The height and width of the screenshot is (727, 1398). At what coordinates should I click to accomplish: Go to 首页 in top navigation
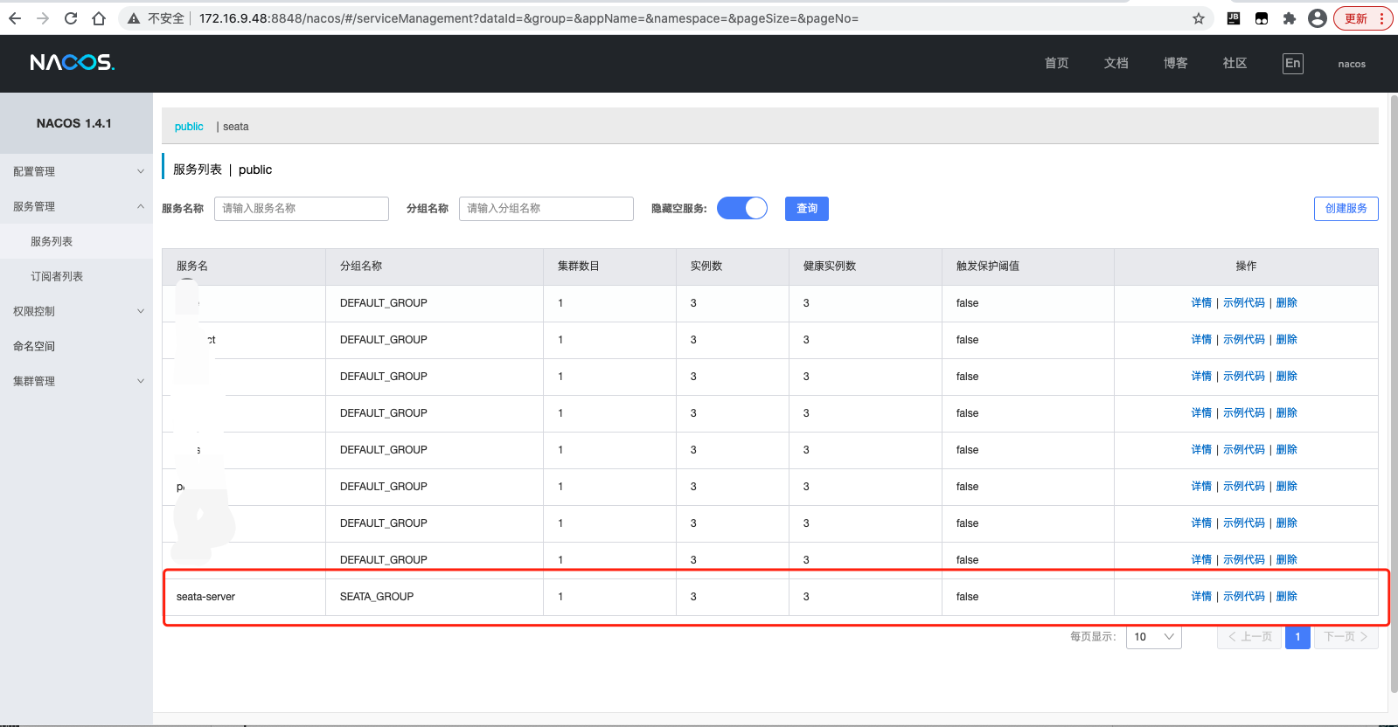[1057, 64]
